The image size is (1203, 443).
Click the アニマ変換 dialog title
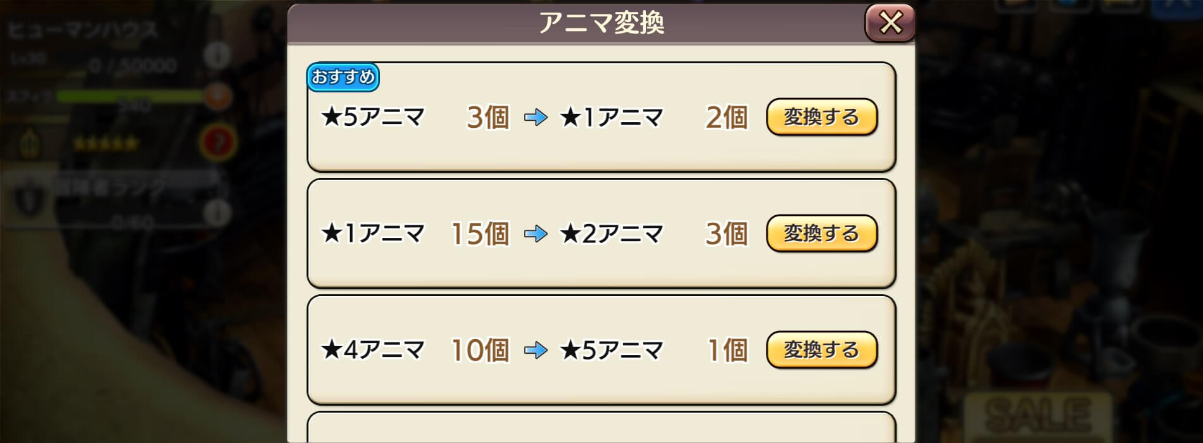pyautogui.click(x=601, y=23)
